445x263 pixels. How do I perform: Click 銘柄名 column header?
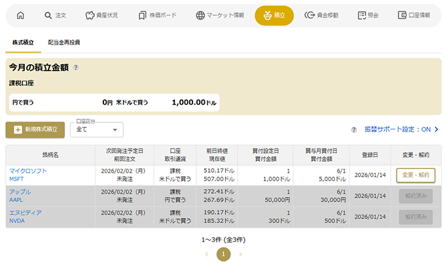pyautogui.click(x=50, y=155)
